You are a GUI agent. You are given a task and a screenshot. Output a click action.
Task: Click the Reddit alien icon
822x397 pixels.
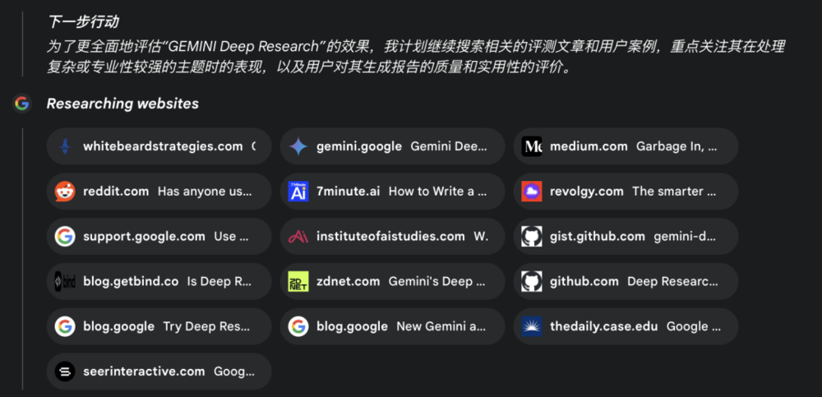(x=65, y=192)
